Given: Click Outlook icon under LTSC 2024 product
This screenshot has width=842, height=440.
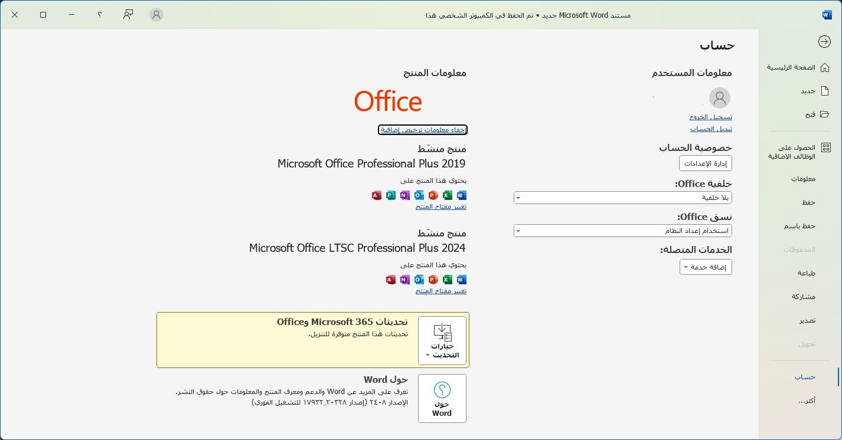Looking at the screenshot, I should tap(419, 280).
